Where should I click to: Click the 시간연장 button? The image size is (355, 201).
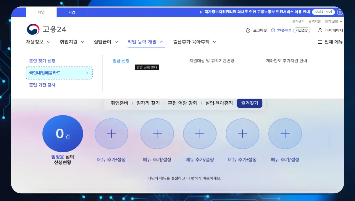(301, 30)
